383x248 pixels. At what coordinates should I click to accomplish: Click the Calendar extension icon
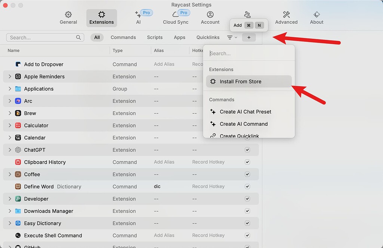(18, 138)
